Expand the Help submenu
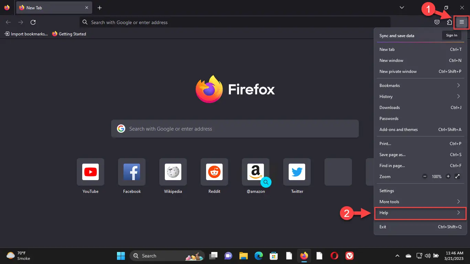The image size is (470, 264). click(420, 213)
